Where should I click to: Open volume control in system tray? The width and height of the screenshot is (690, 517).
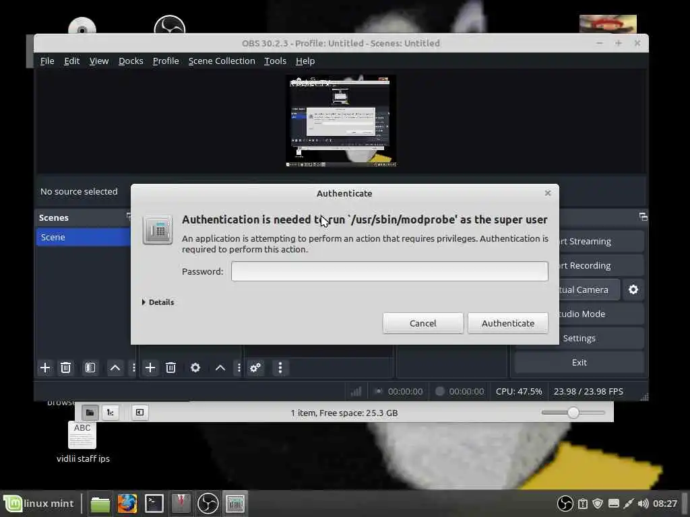coord(643,504)
